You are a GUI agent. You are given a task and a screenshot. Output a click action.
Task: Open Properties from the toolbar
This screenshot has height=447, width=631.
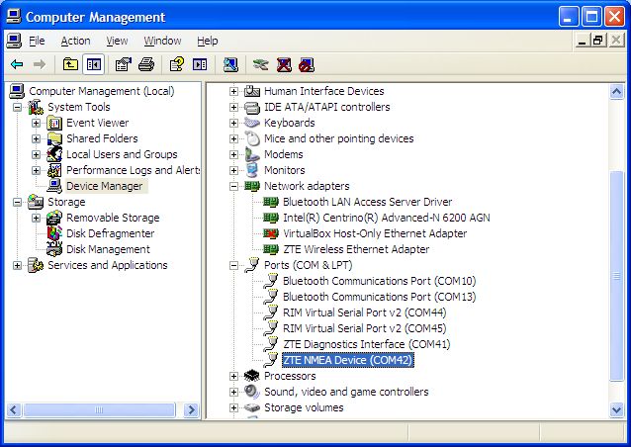pyautogui.click(x=123, y=64)
